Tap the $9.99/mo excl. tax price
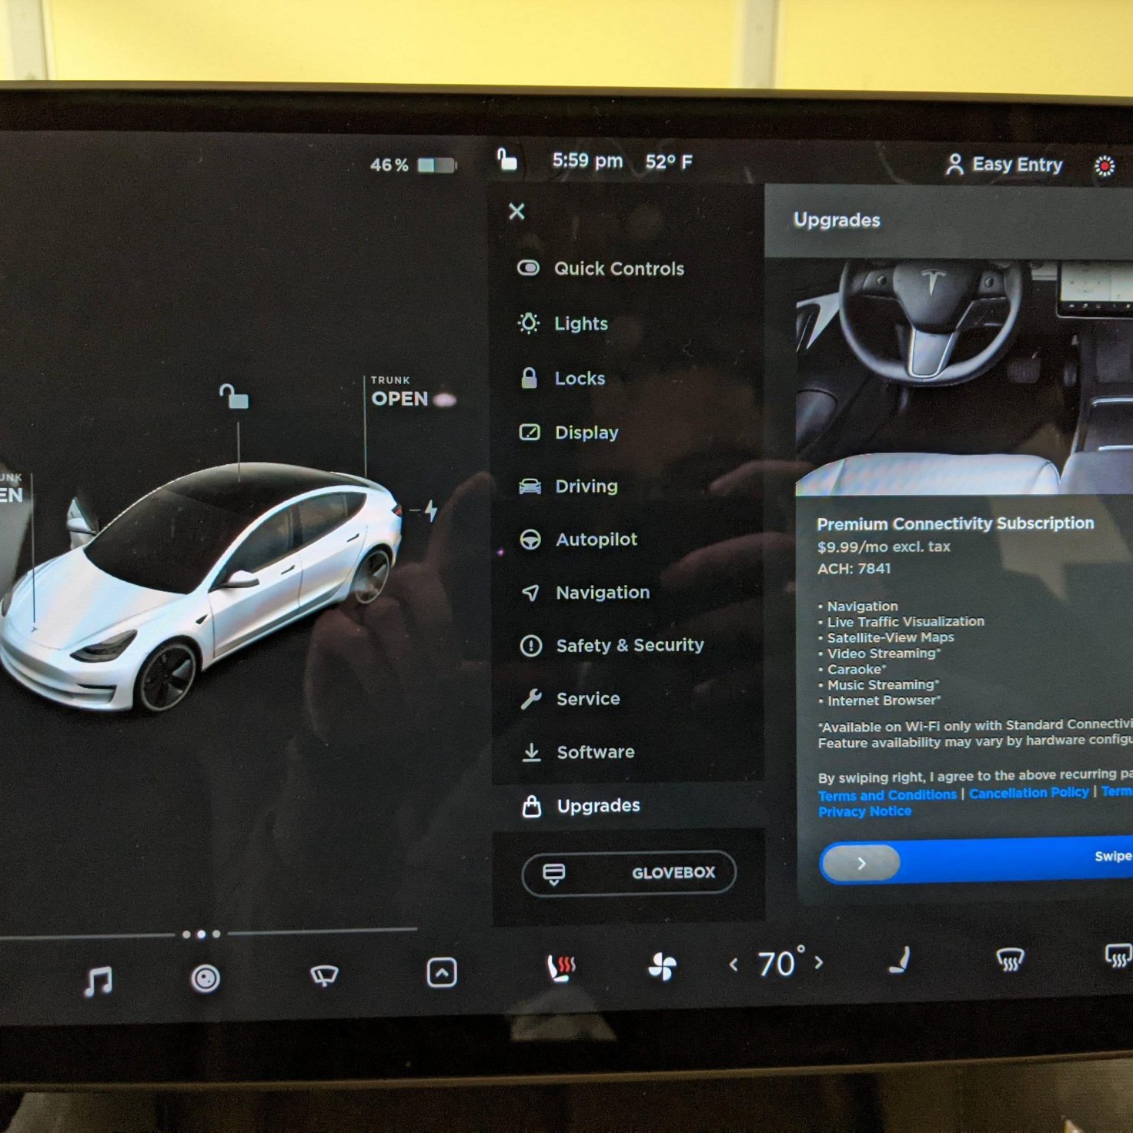1133x1133 pixels. point(884,546)
